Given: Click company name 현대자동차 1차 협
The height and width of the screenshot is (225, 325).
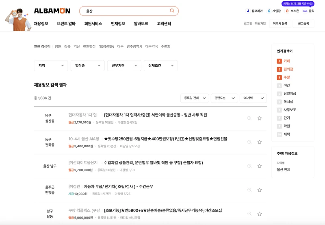Looking at the screenshot, I should click(x=82, y=115).
